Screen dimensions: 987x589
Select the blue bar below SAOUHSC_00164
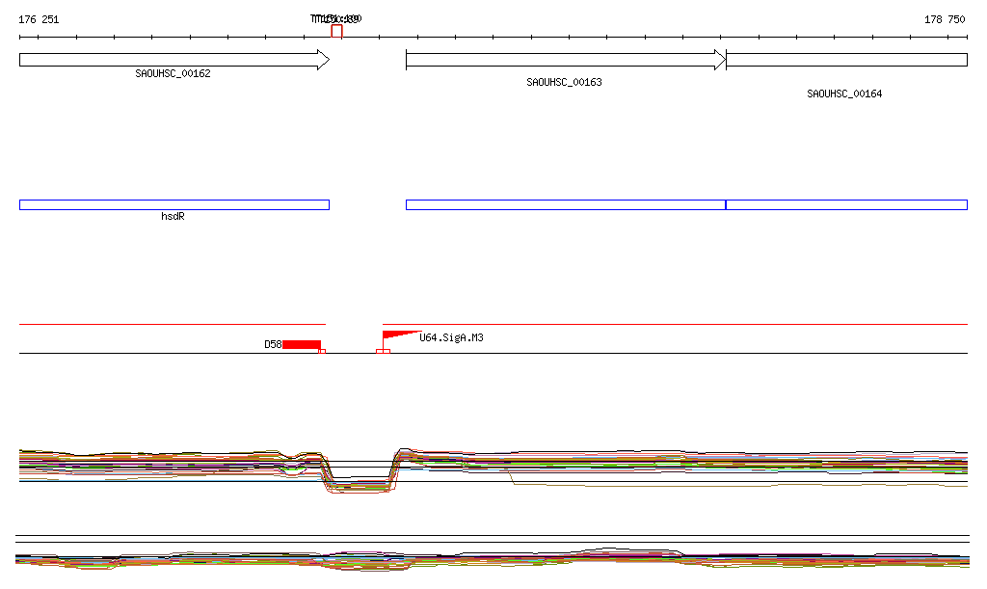(846, 204)
